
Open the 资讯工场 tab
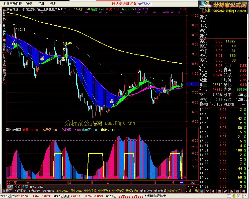coord(192,191)
